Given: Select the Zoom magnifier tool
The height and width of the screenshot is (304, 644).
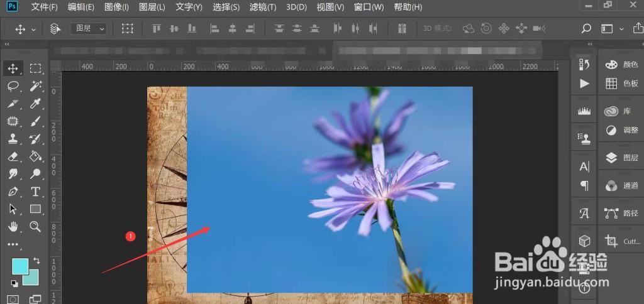Looking at the screenshot, I should [36, 227].
